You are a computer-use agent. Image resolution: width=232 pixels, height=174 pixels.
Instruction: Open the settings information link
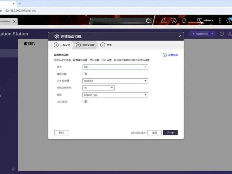click(173, 55)
